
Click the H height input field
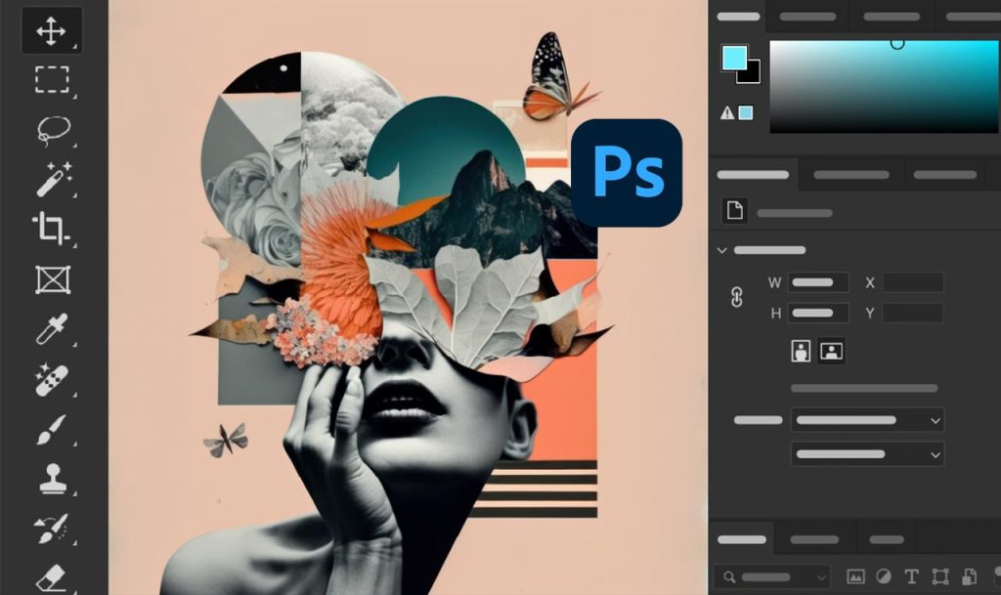coord(818,313)
